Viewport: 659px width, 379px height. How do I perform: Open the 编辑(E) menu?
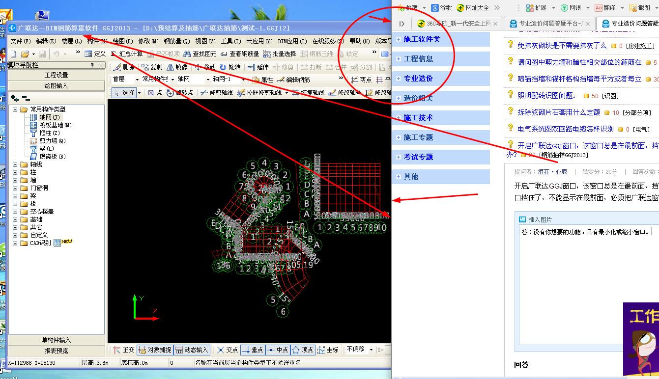click(x=46, y=41)
